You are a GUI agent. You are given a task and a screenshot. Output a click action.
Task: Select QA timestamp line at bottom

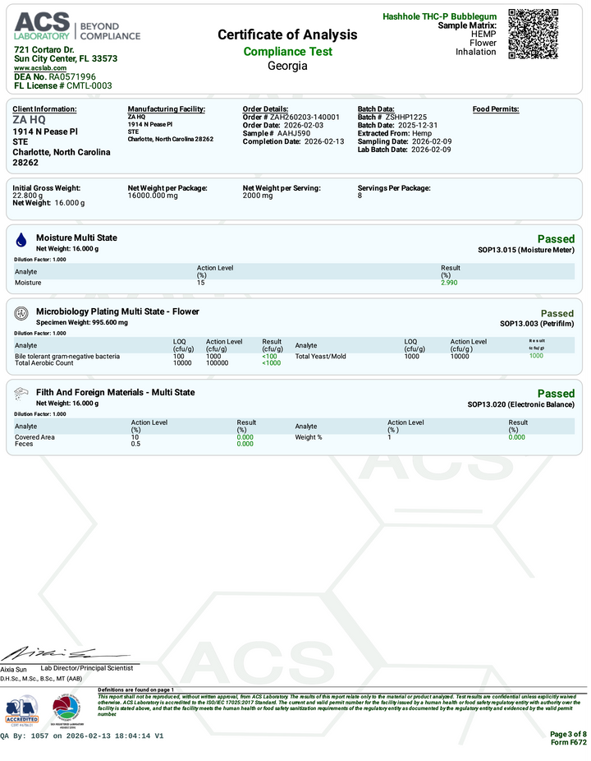(x=82, y=736)
